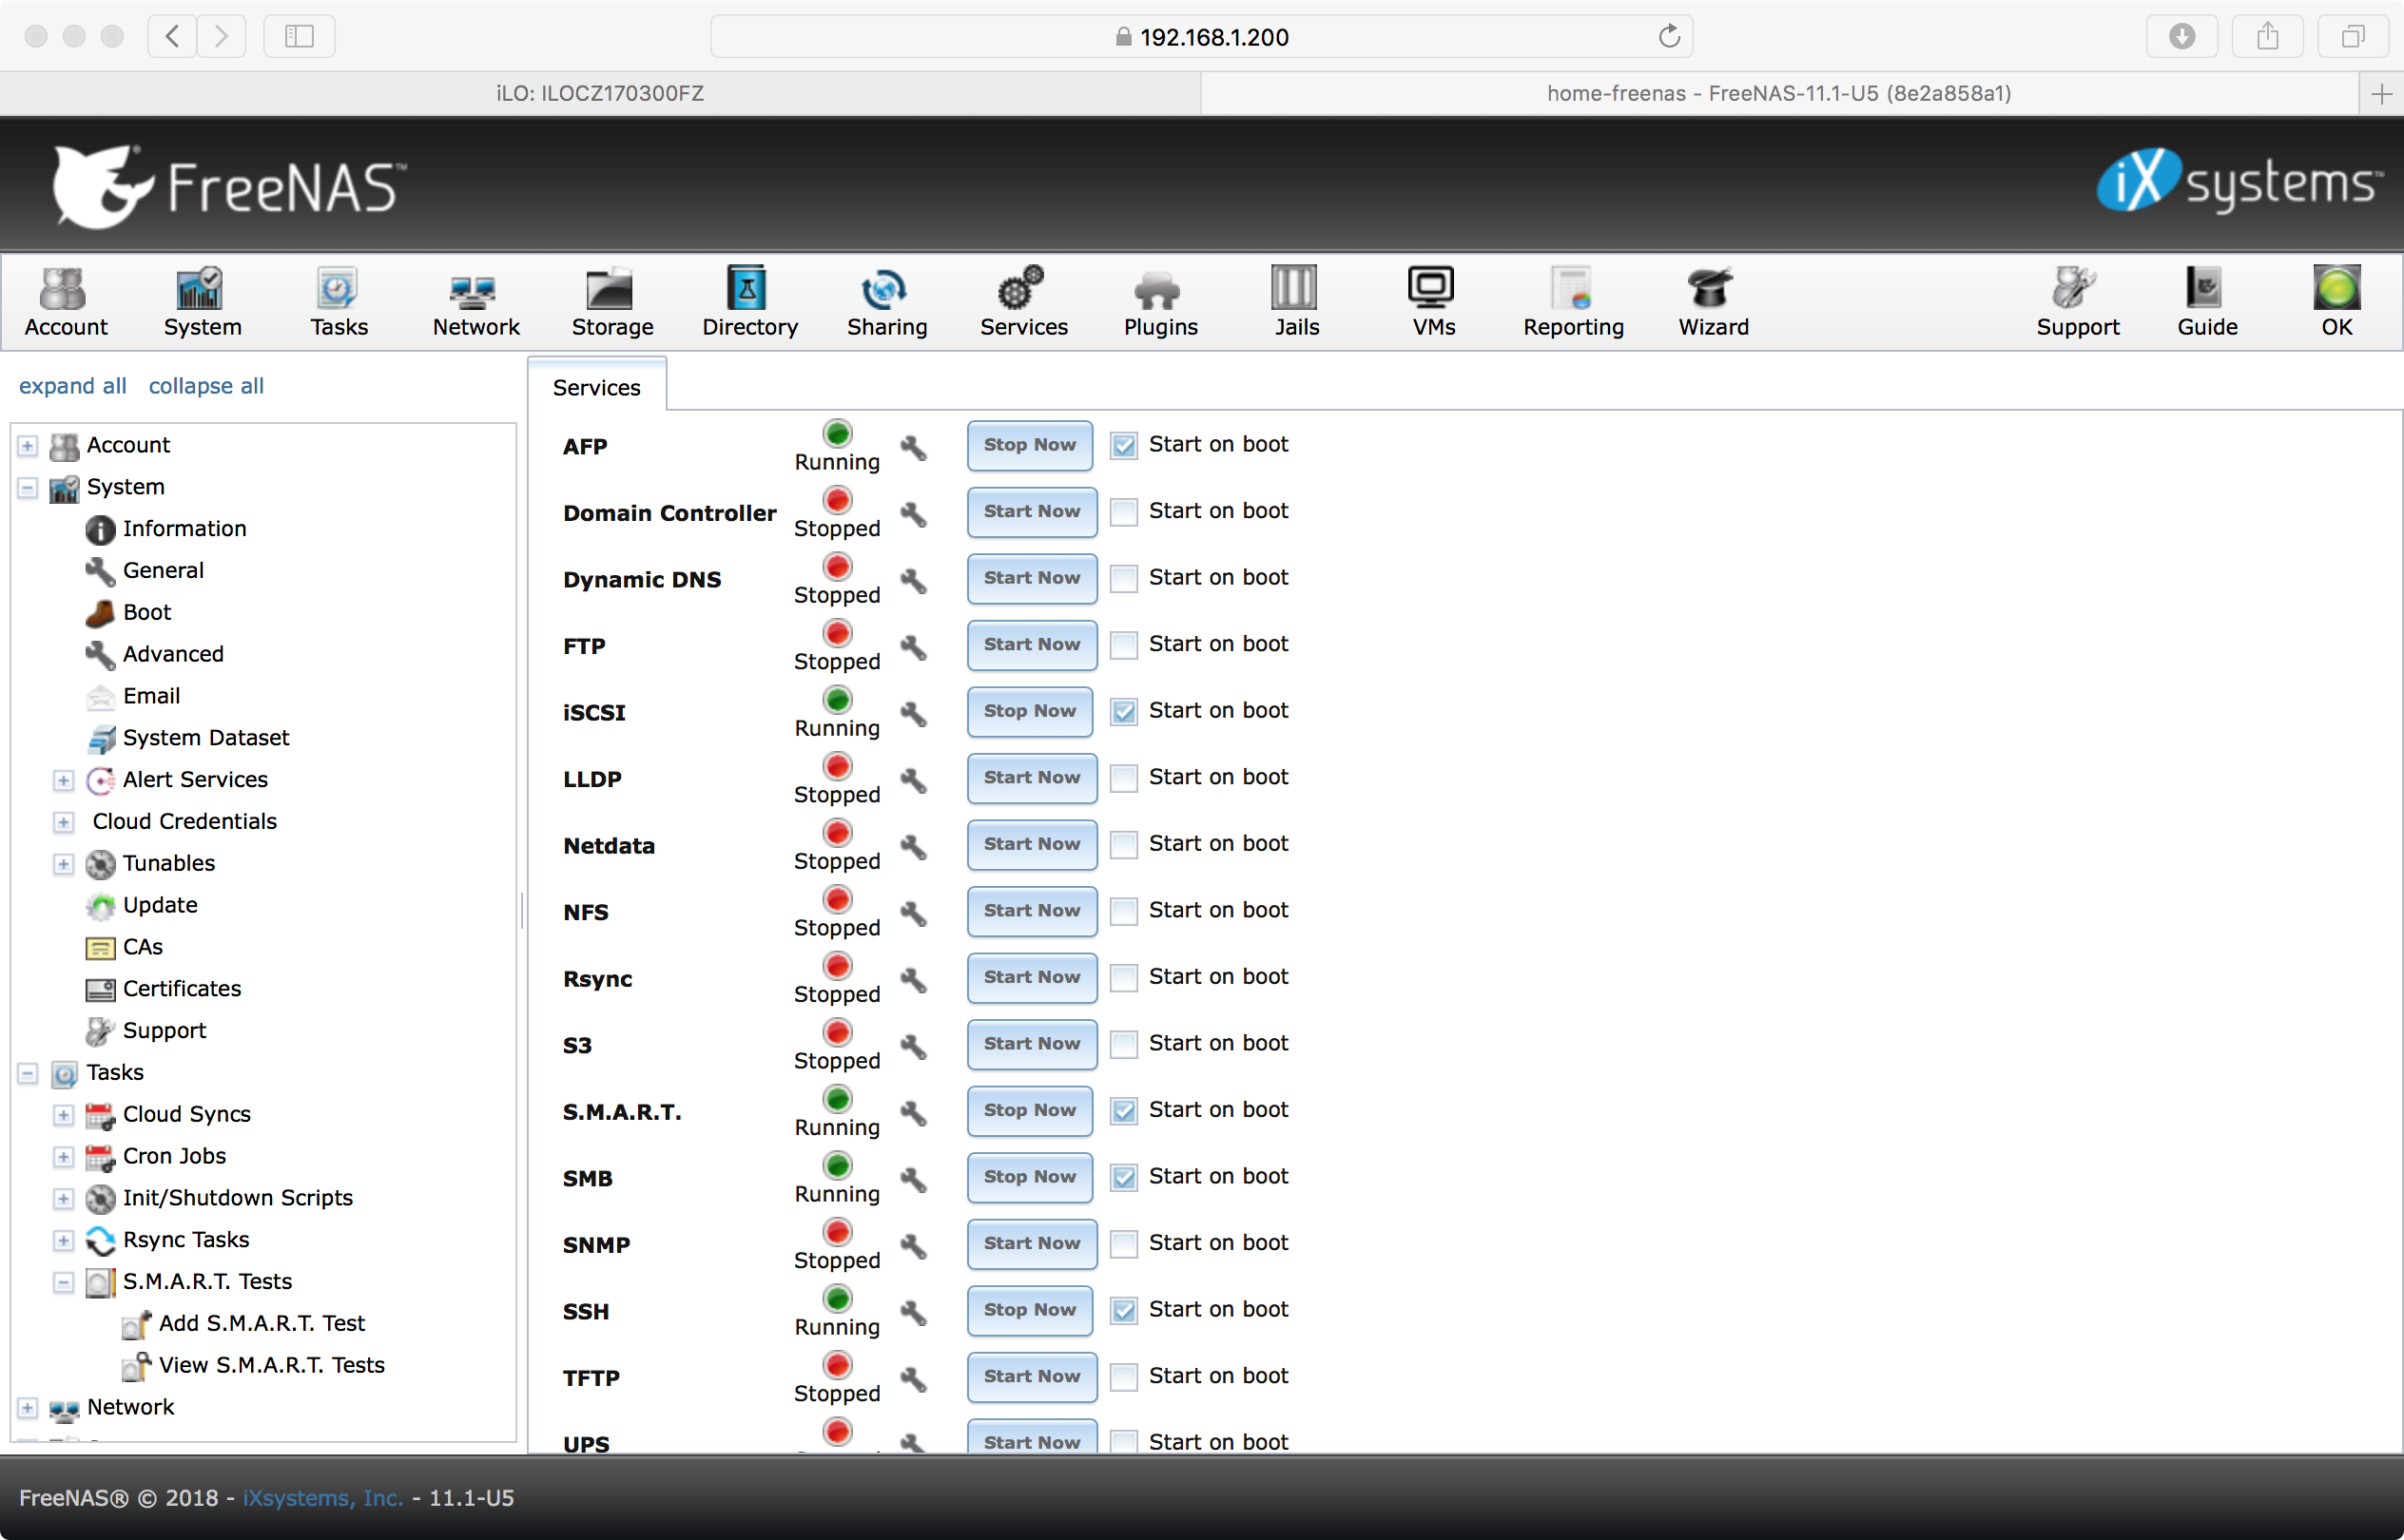Viewport: 2404px width, 1540px height.
Task: Open Add S.M.A.R.T. Test tree item
Action: (x=262, y=1323)
